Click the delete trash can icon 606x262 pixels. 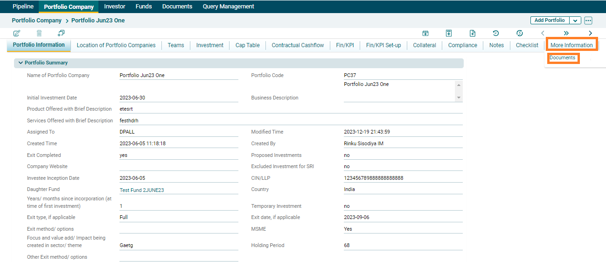[39, 33]
